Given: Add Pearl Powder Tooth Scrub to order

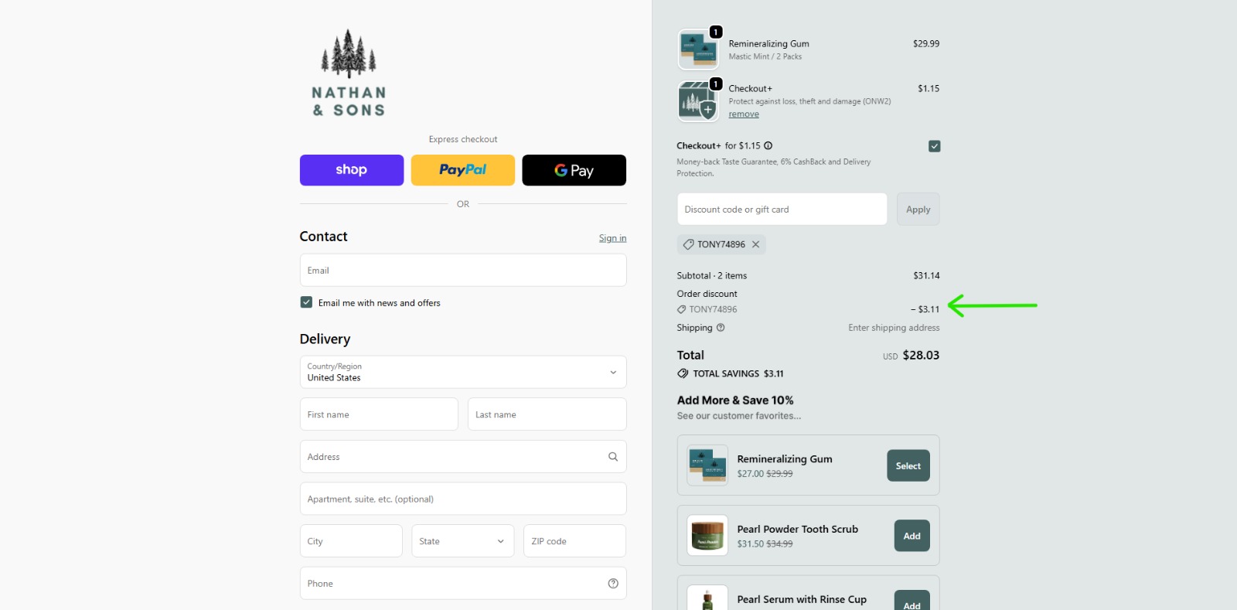Looking at the screenshot, I should click(912, 536).
